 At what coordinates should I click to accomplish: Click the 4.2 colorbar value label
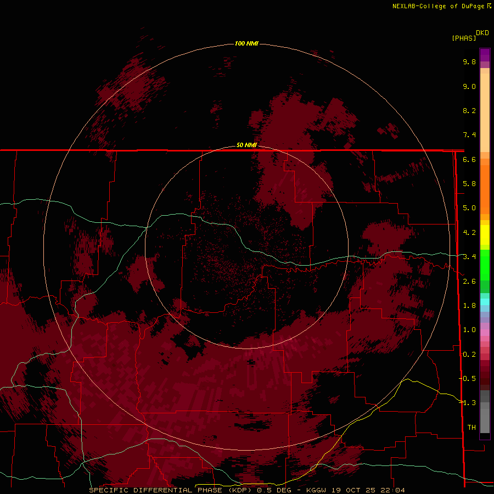(469, 233)
